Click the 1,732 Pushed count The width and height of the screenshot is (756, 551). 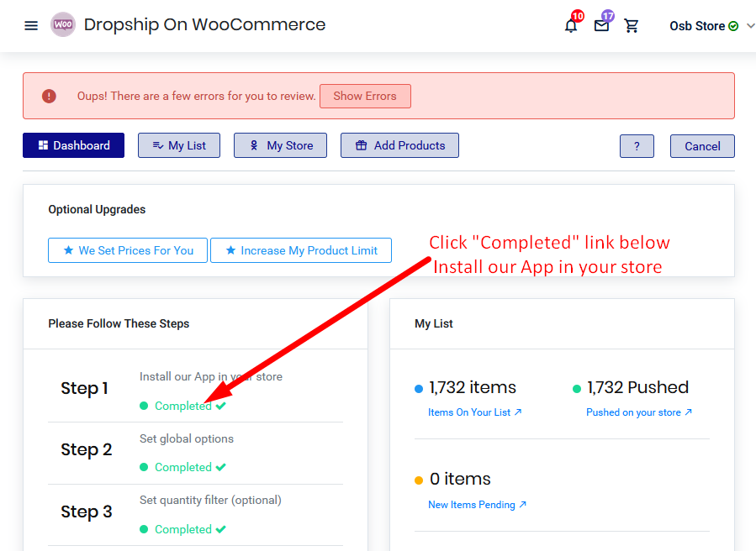click(x=638, y=387)
